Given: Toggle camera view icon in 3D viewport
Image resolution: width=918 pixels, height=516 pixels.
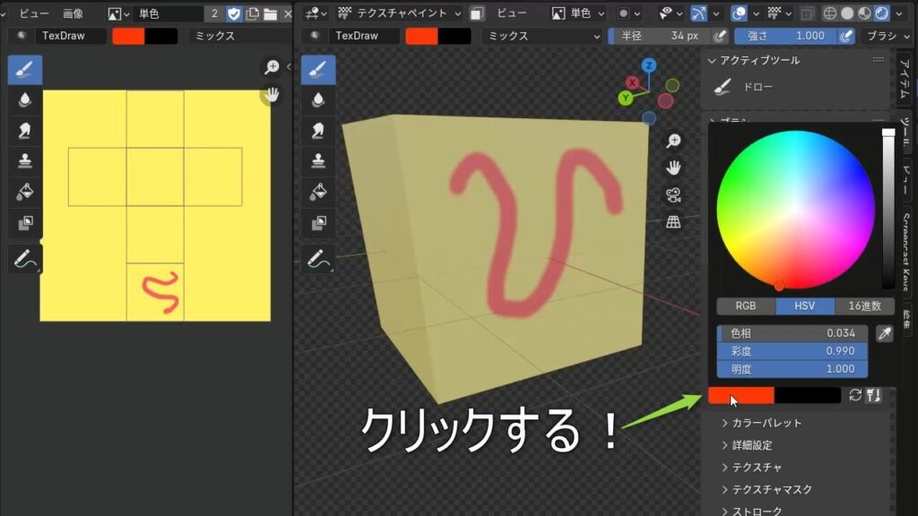Looking at the screenshot, I should 673,195.
